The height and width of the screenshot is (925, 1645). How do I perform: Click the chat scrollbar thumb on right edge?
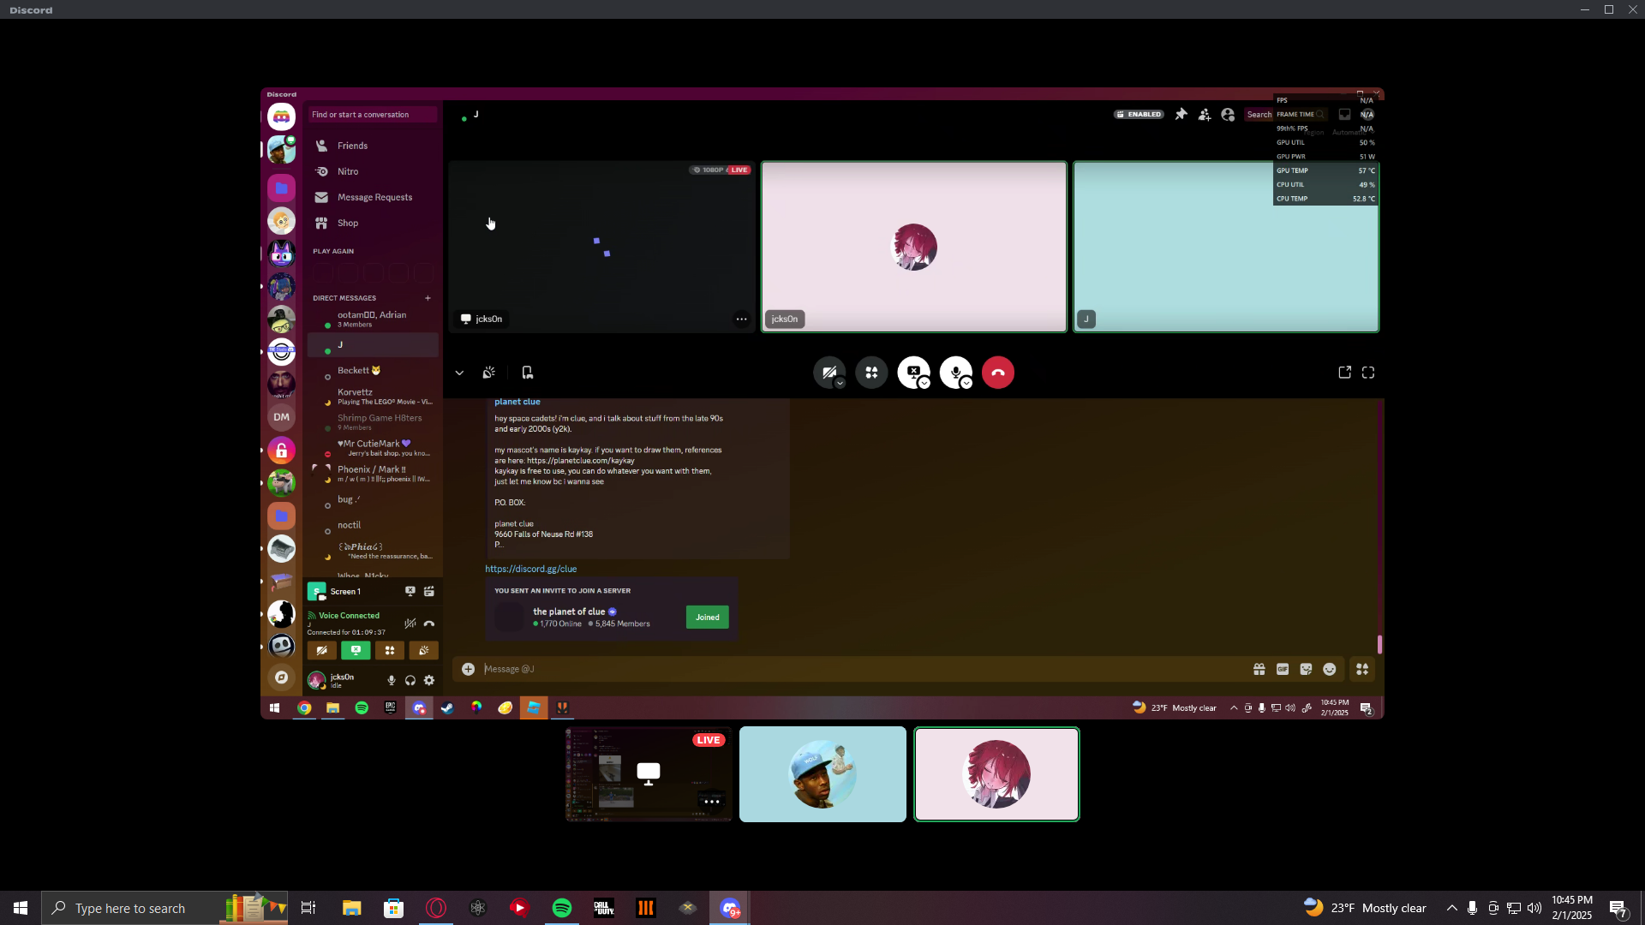pos(1379,644)
